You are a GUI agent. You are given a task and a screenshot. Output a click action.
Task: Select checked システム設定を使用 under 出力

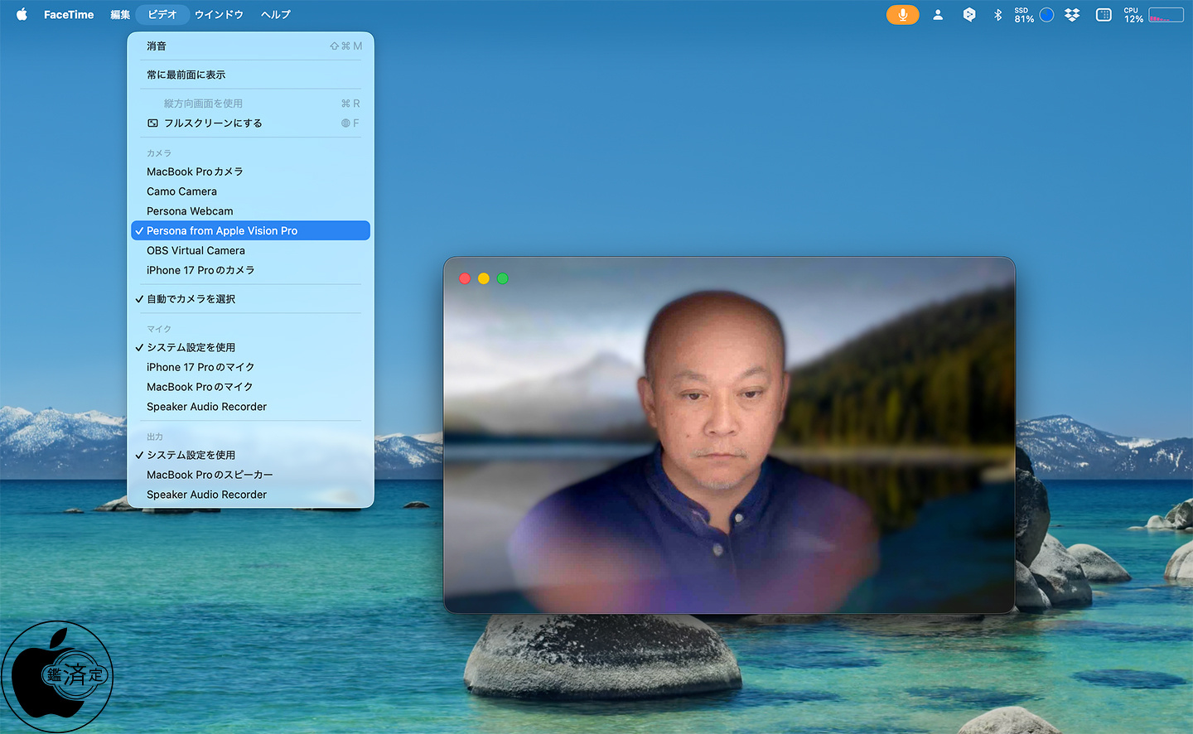(191, 456)
